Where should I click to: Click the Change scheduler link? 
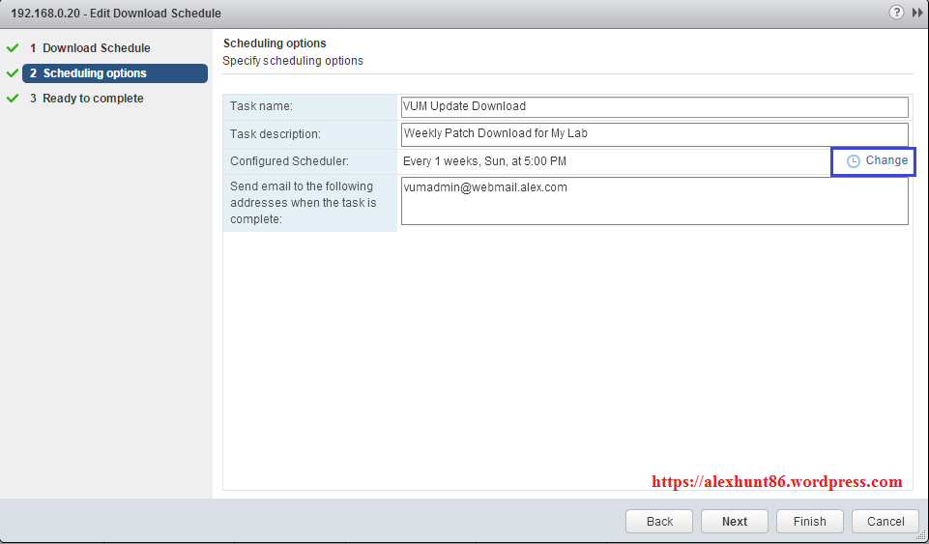tap(885, 160)
